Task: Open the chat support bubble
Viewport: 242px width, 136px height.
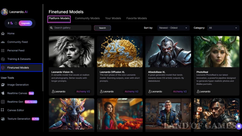Action: [x=239, y=126]
